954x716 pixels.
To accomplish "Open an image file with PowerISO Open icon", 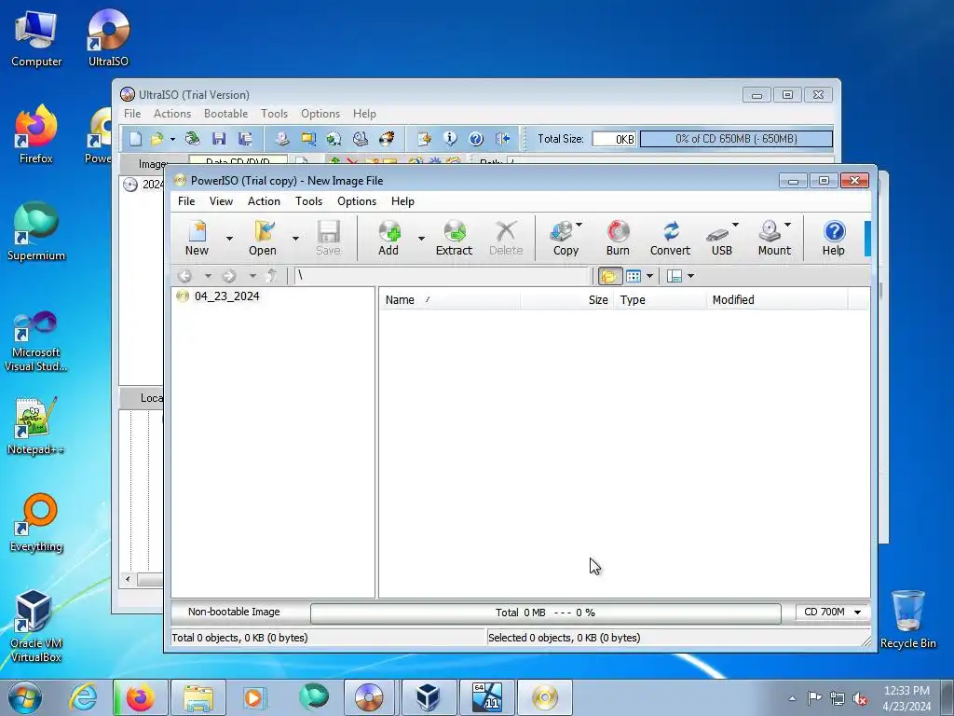I will click(262, 238).
